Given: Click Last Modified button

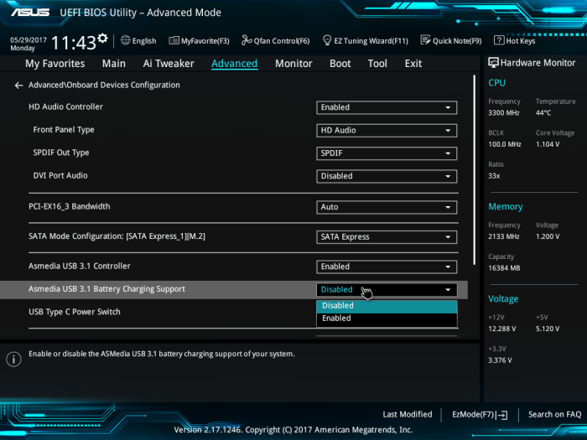Looking at the screenshot, I should click(407, 414).
